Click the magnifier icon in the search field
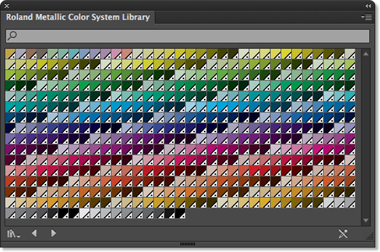 [x=12, y=36]
